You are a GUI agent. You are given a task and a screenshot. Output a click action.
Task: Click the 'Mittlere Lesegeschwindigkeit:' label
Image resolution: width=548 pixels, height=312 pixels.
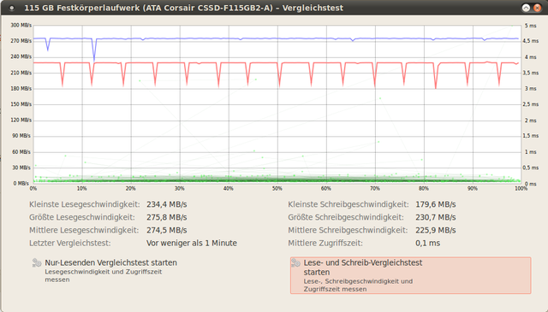pos(84,230)
